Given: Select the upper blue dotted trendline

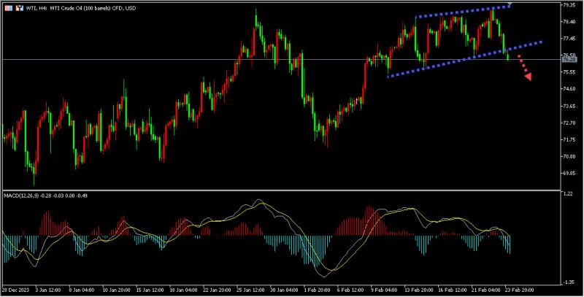Looking at the screenshot, I should tap(460, 12).
